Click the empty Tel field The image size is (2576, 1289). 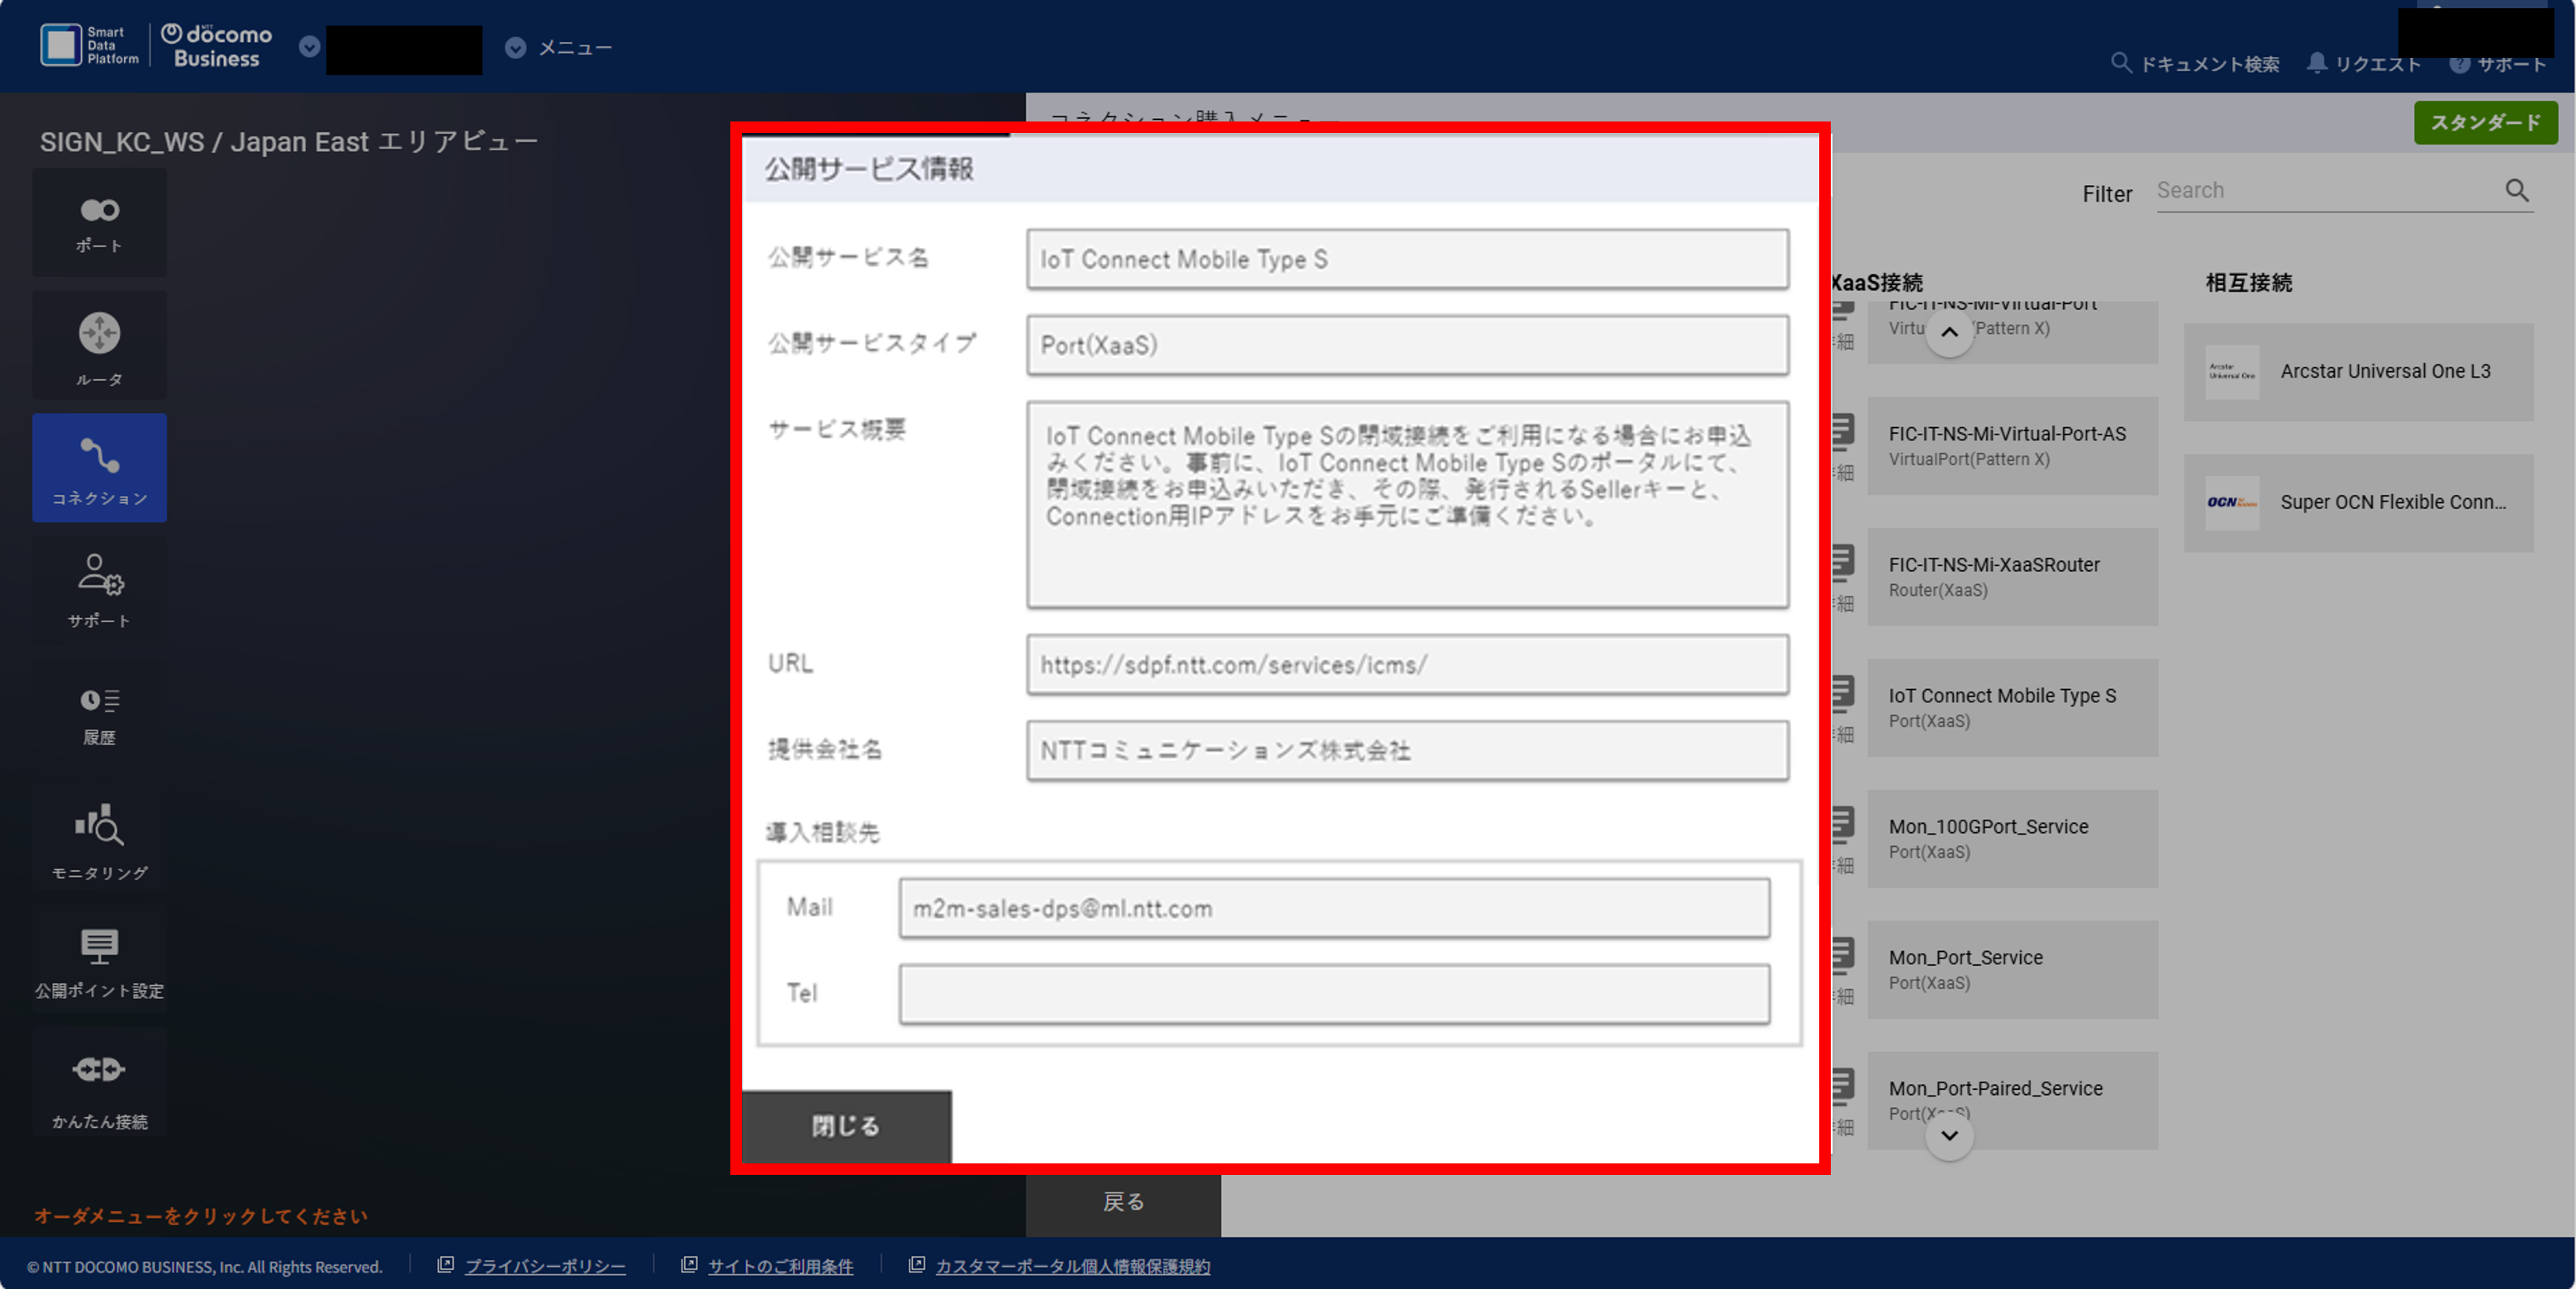pos(1334,995)
